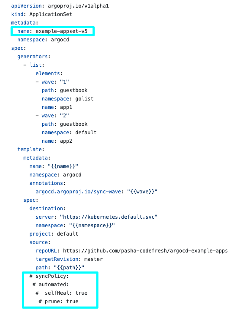Click the metadata namespace argocd line
240x312 pixels.
(43, 40)
